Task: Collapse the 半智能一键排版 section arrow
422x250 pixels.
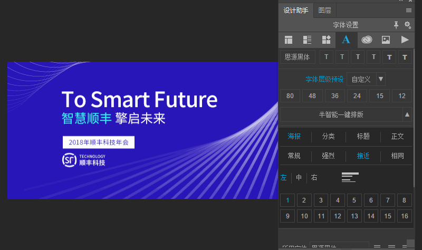Action: tap(407, 114)
